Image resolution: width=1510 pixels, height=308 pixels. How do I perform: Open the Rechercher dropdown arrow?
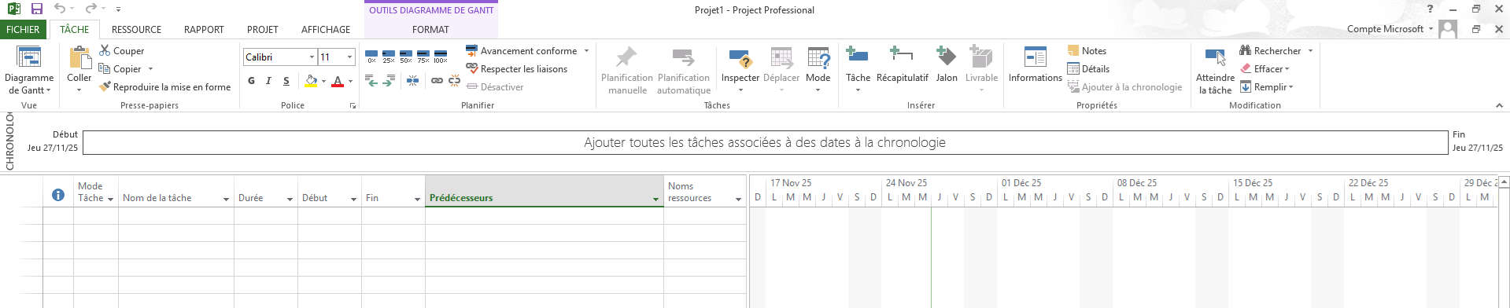1310,50
